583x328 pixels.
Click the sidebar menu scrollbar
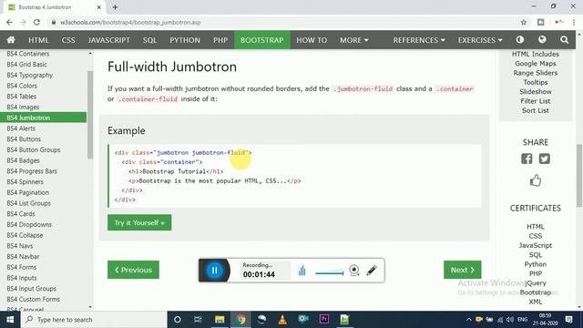coord(90,115)
